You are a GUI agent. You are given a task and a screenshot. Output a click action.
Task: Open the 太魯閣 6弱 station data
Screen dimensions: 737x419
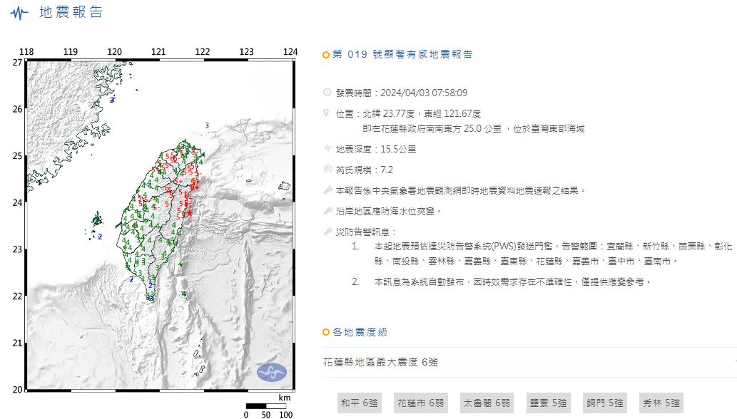coord(486,403)
